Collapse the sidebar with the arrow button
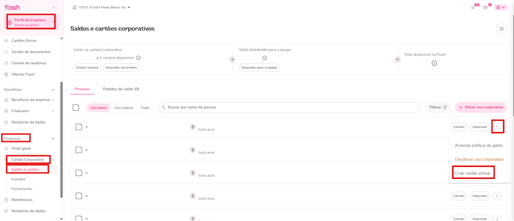This screenshot has height=221, width=514. [54, 7]
